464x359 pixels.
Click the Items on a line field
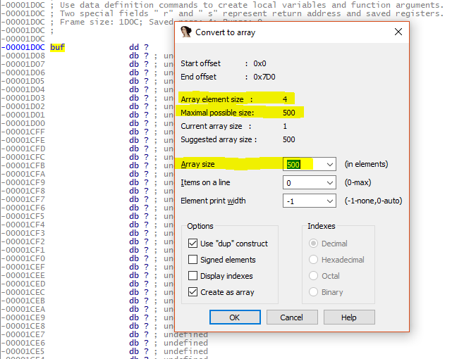coord(302,182)
